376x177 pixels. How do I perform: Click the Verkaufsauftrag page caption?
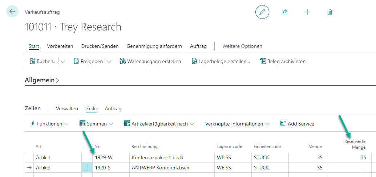(42, 12)
